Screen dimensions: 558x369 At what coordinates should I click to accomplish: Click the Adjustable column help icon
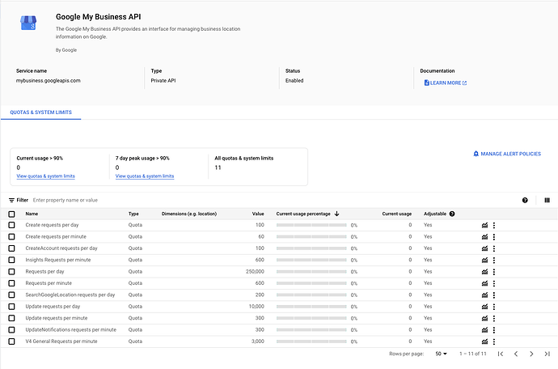tap(452, 214)
